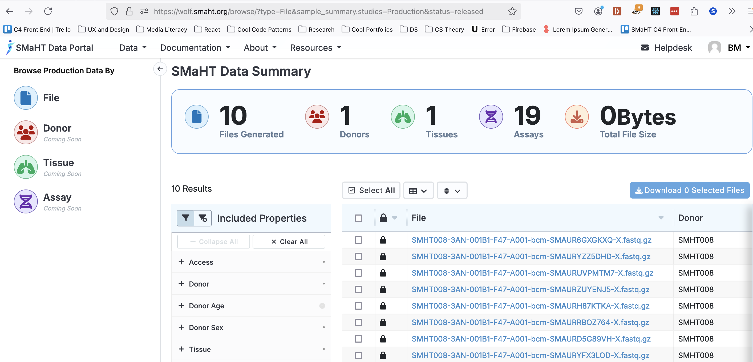Open the React DevTools extension icon
The height and width of the screenshot is (362, 753).
pyautogui.click(x=655, y=11)
